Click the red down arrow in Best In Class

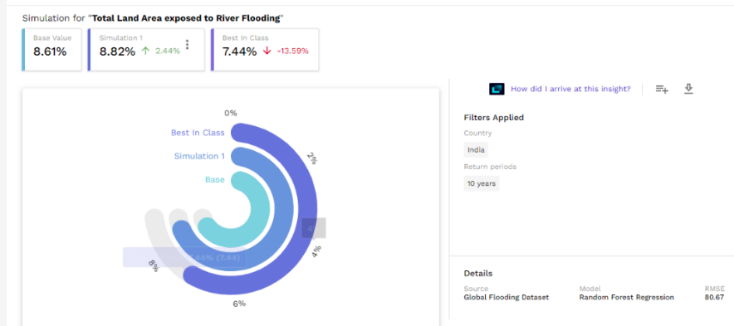[x=267, y=51]
